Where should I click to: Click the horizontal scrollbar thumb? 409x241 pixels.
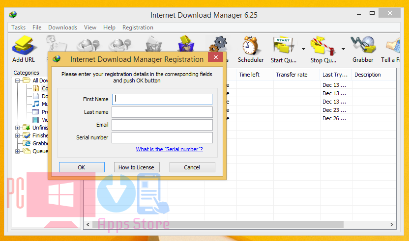218,225
